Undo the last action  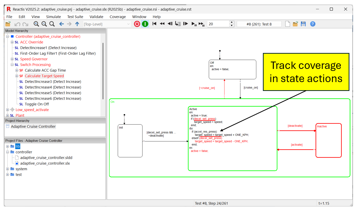coord(17,24)
